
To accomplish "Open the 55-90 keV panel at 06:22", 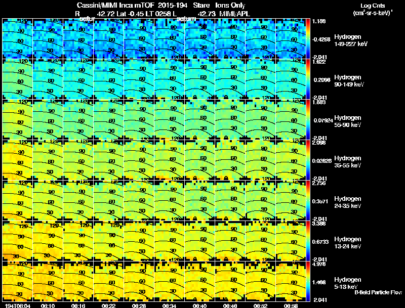I will click(x=108, y=119).
